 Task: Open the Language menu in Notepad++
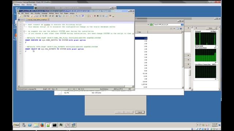click(44, 13)
